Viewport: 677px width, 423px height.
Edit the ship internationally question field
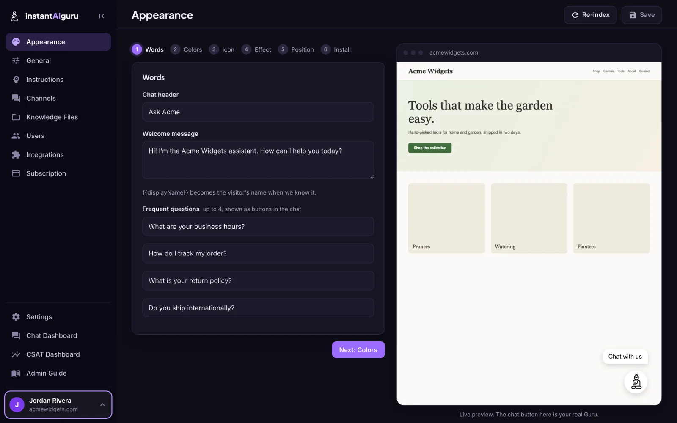pyautogui.click(x=258, y=308)
